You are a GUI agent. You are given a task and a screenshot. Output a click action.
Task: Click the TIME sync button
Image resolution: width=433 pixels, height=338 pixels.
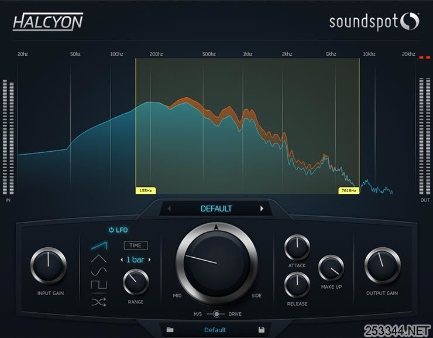click(136, 245)
